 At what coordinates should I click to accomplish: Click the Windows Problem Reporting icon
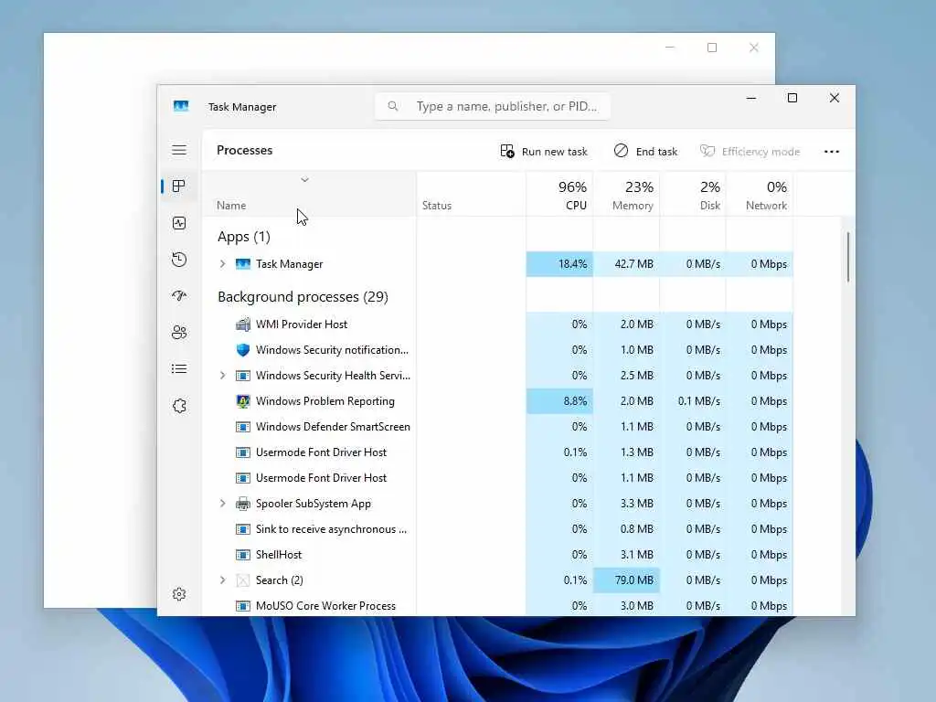(243, 401)
